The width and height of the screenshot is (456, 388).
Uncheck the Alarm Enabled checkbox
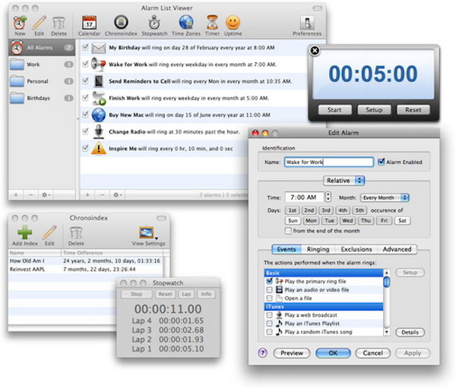382,162
